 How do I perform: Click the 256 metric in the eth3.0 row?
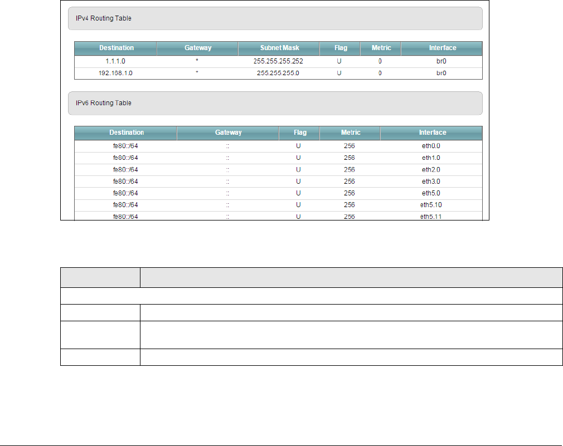pos(350,182)
